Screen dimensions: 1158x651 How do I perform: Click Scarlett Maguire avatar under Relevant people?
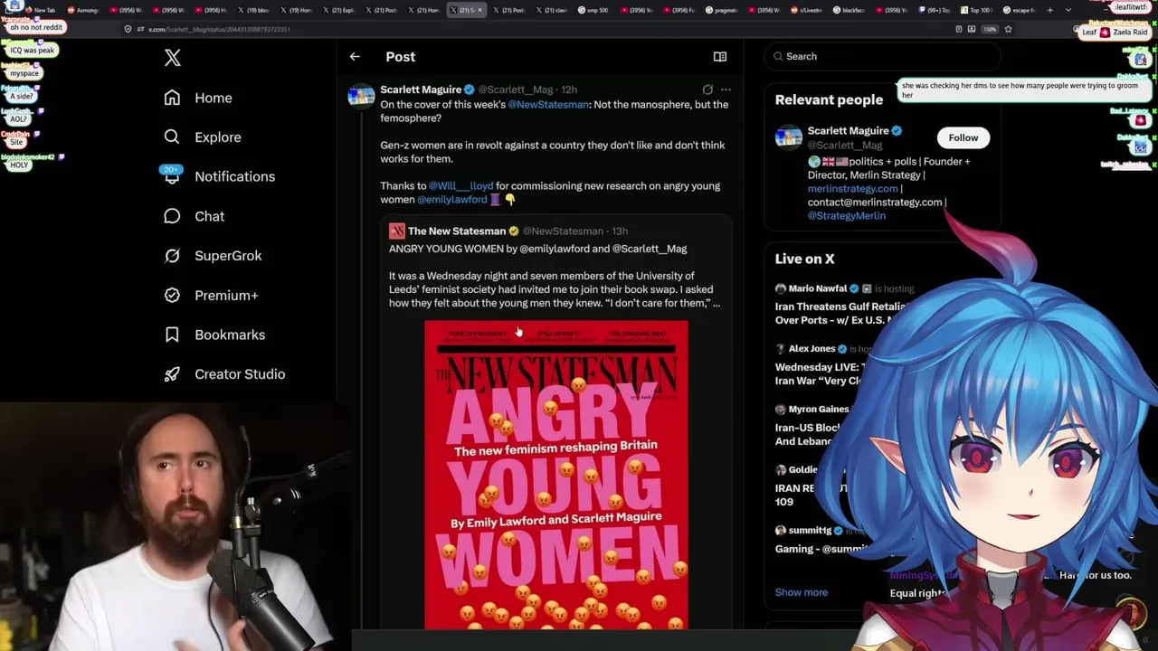789,137
